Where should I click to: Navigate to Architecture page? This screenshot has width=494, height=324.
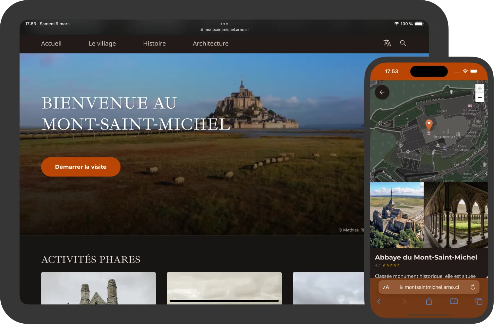click(211, 44)
